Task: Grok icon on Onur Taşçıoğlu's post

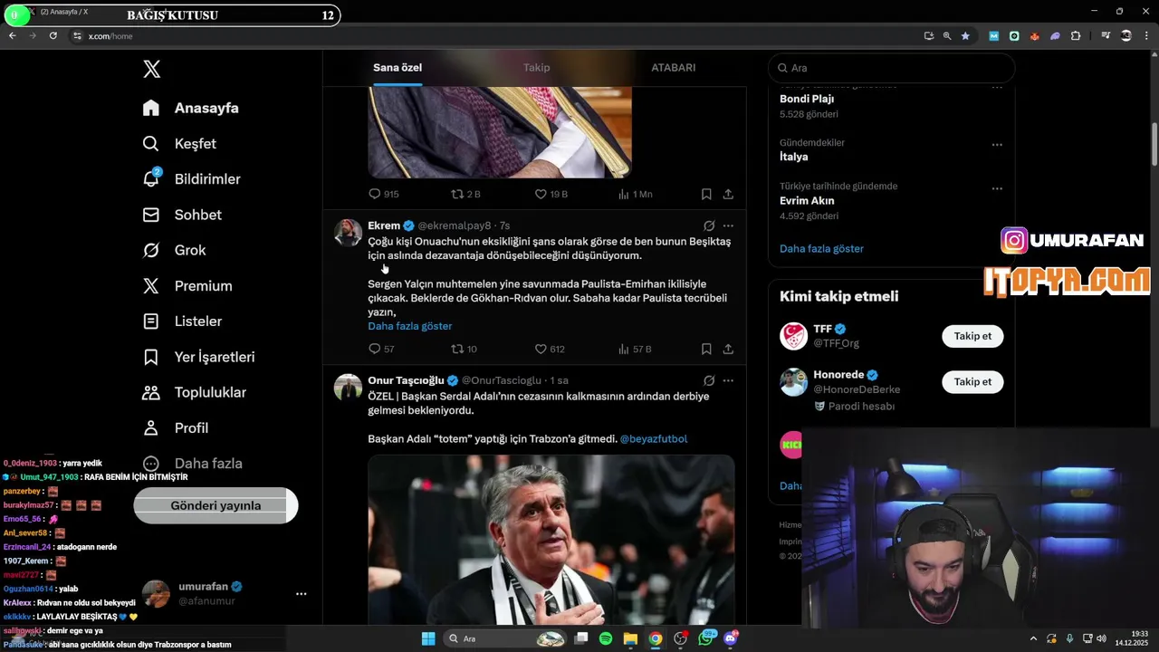Action: pos(709,380)
